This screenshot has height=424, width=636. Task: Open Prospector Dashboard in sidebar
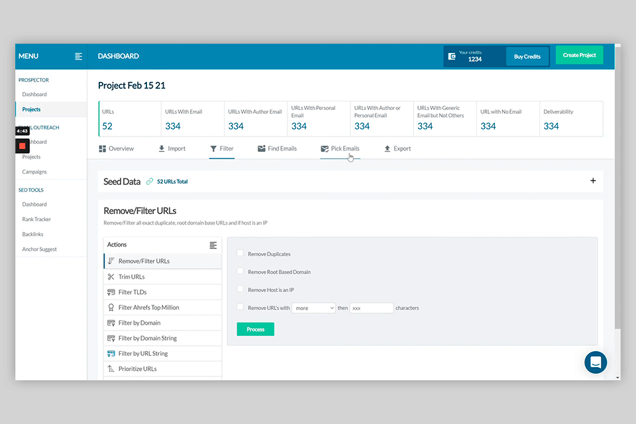point(34,94)
